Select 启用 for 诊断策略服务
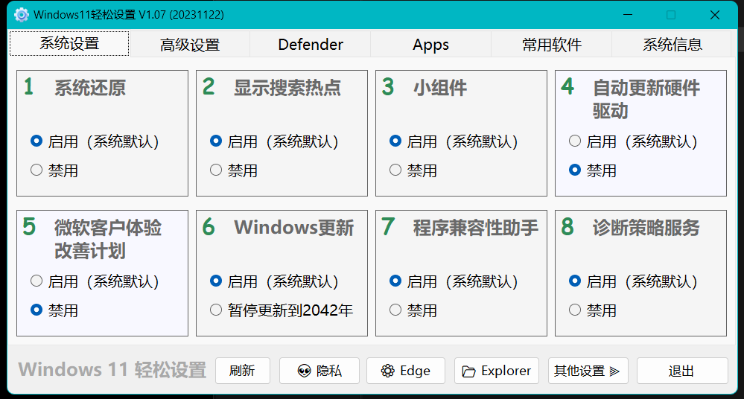This screenshot has width=744, height=399. point(632,281)
